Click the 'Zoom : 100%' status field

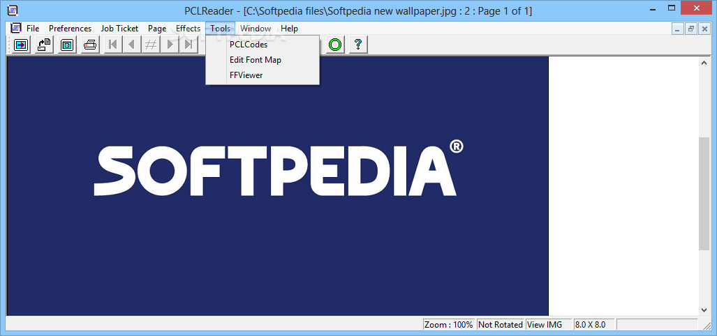tap(449, 325)
